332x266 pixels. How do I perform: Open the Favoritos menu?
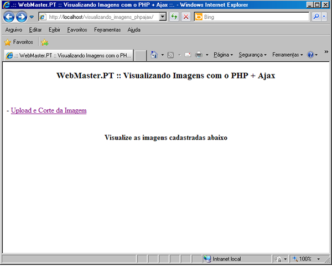pos(77,30)
